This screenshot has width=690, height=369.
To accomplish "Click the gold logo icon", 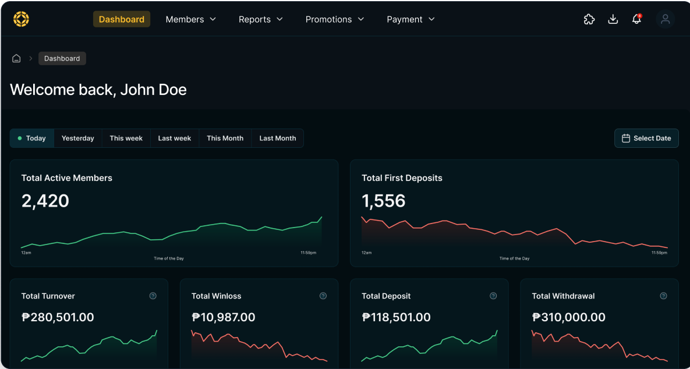I will coord(21,19).
